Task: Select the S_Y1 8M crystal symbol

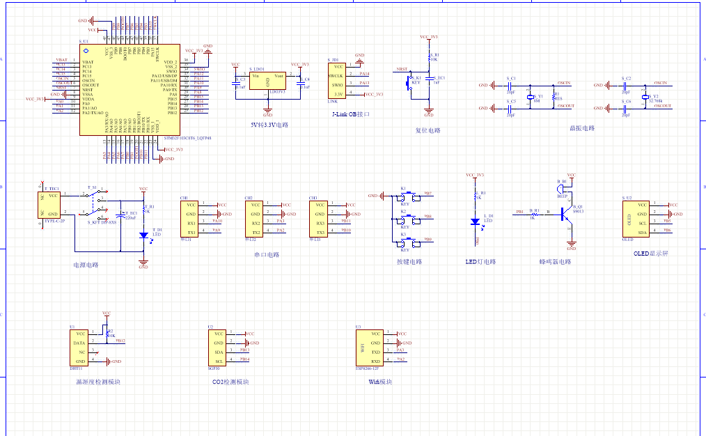Action: coord(530,97)
